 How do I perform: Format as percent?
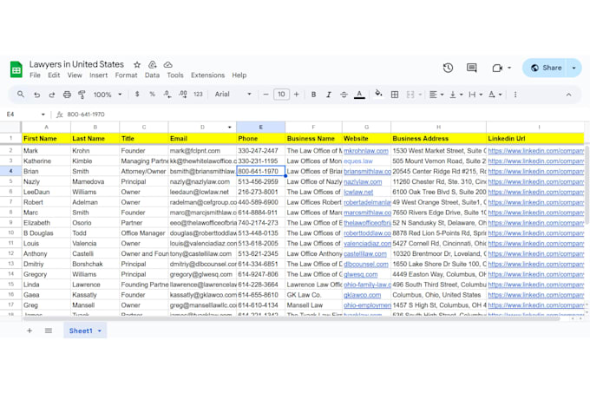(152, 95)
